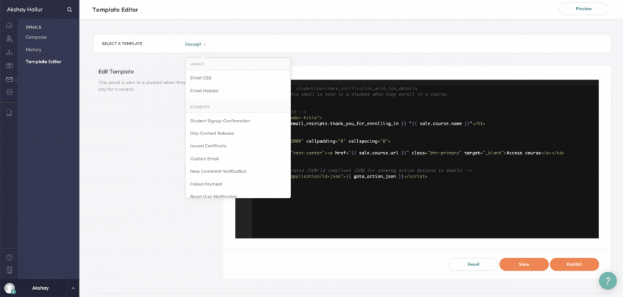Click the EMAILS section label
Image resolution: width=623 pixels, height=297 pixels.
[33, 27]
